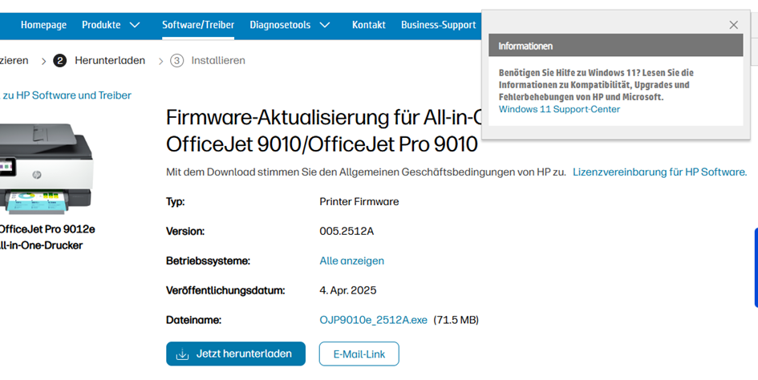
Task: Click the Dateiname label
Action: click(193, 320)
